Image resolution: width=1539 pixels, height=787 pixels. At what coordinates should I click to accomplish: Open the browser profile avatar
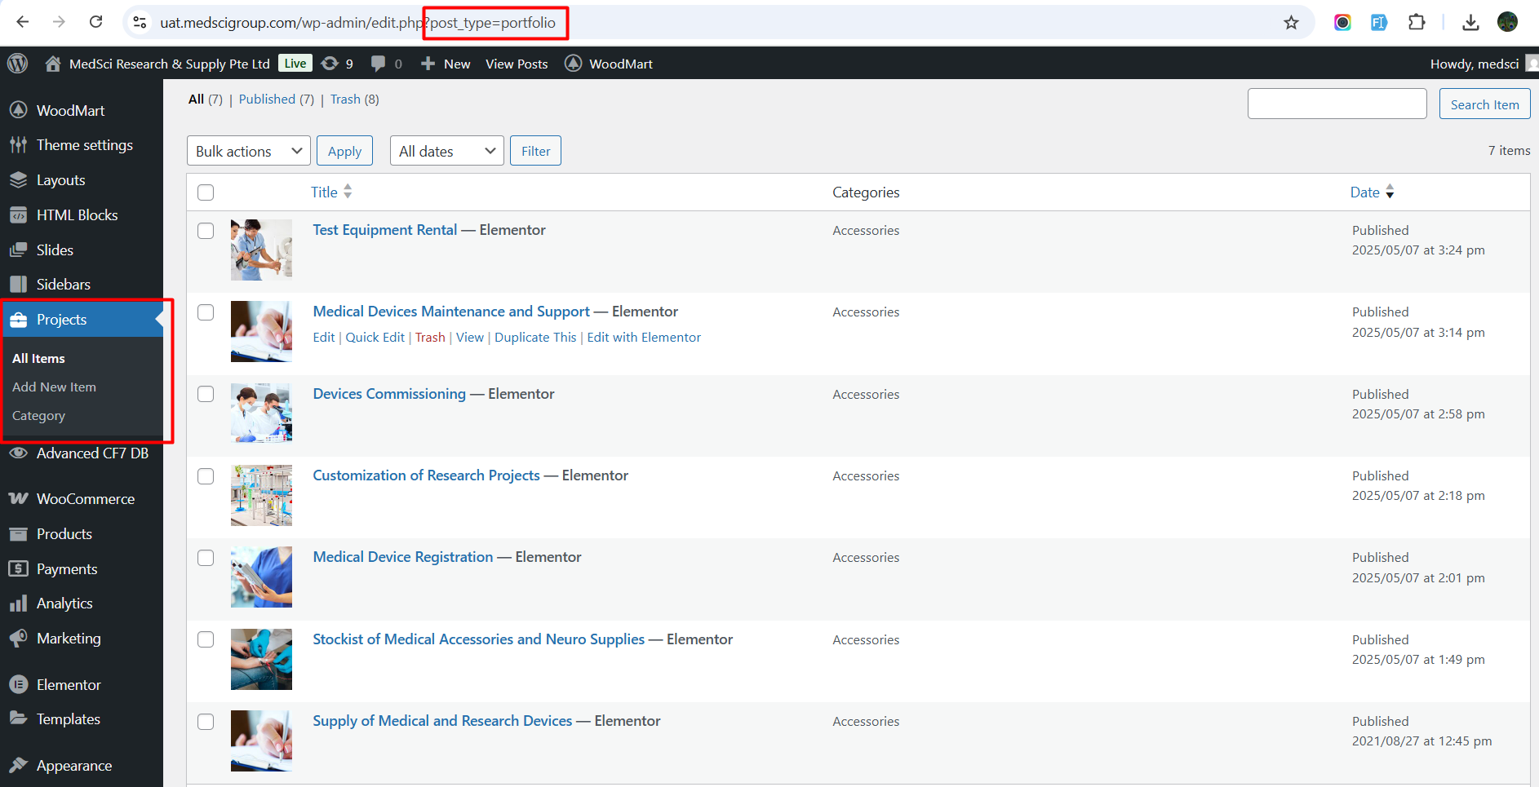[1507, 22]
